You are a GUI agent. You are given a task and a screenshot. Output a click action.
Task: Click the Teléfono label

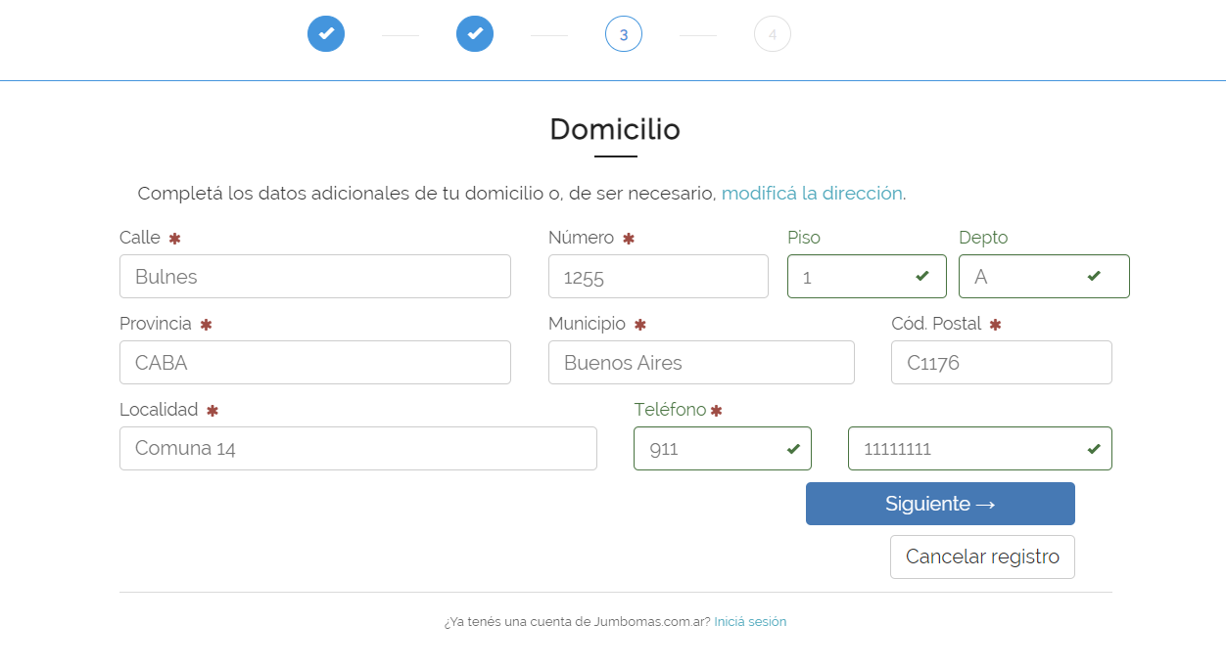(x=671, y=410)
